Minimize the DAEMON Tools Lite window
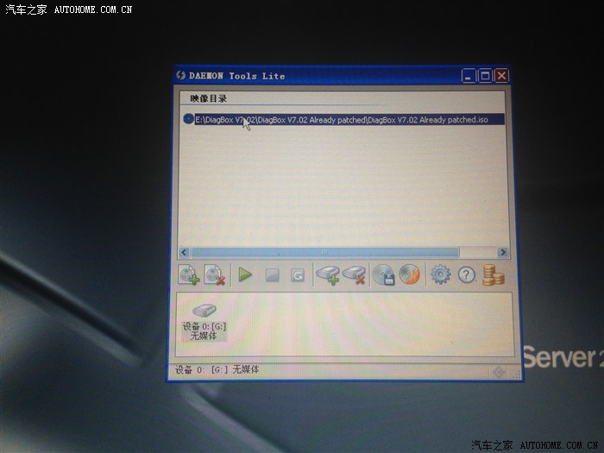This screenshot has width=604, height=453. (x=469, y=76)
